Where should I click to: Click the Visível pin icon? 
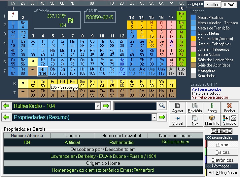point(178,120)
